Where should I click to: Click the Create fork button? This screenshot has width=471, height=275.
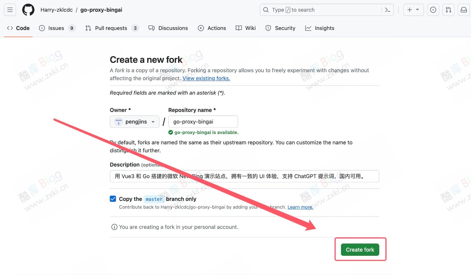pos(360,249)
